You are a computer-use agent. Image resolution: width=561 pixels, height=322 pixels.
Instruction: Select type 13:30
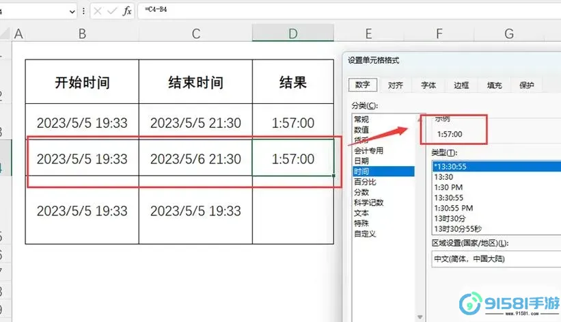pyautogui.click(x=497, y=177)
